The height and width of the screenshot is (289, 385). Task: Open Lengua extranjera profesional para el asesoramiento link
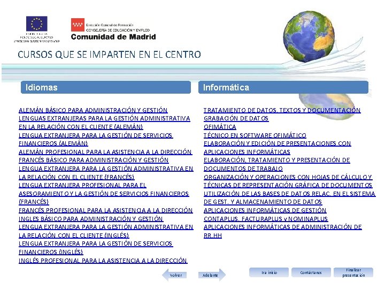(104, 193)
